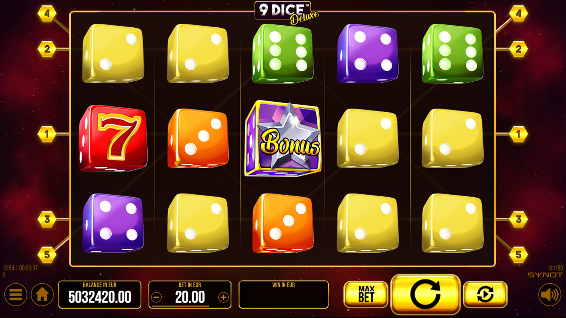
Task: Select payline 4 marker on right side
Action: 519,14
